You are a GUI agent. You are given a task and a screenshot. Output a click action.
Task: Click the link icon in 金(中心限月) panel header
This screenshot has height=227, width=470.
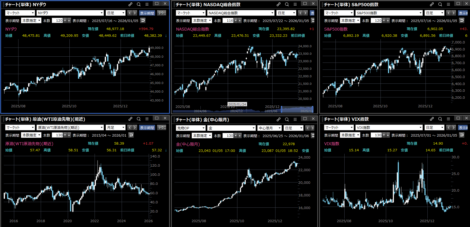pyautogui.click(x=279, y=119)
